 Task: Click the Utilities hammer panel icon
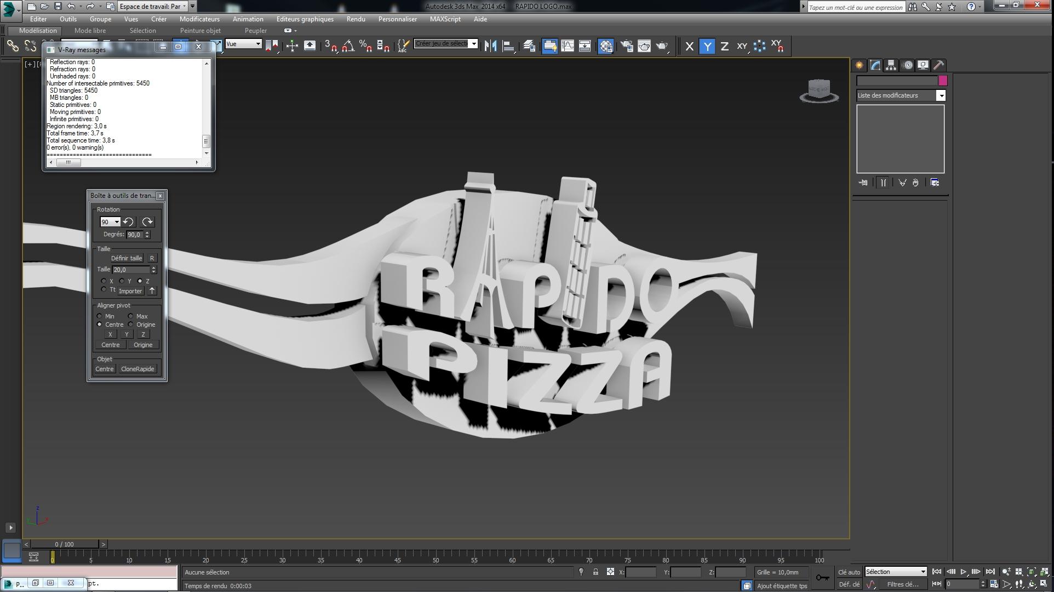tap(938, 65)
